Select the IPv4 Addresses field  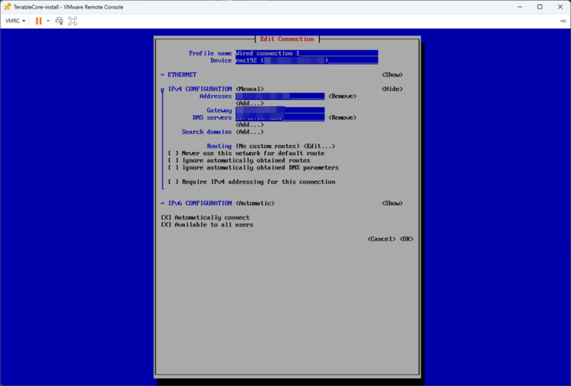pos(280,96)
